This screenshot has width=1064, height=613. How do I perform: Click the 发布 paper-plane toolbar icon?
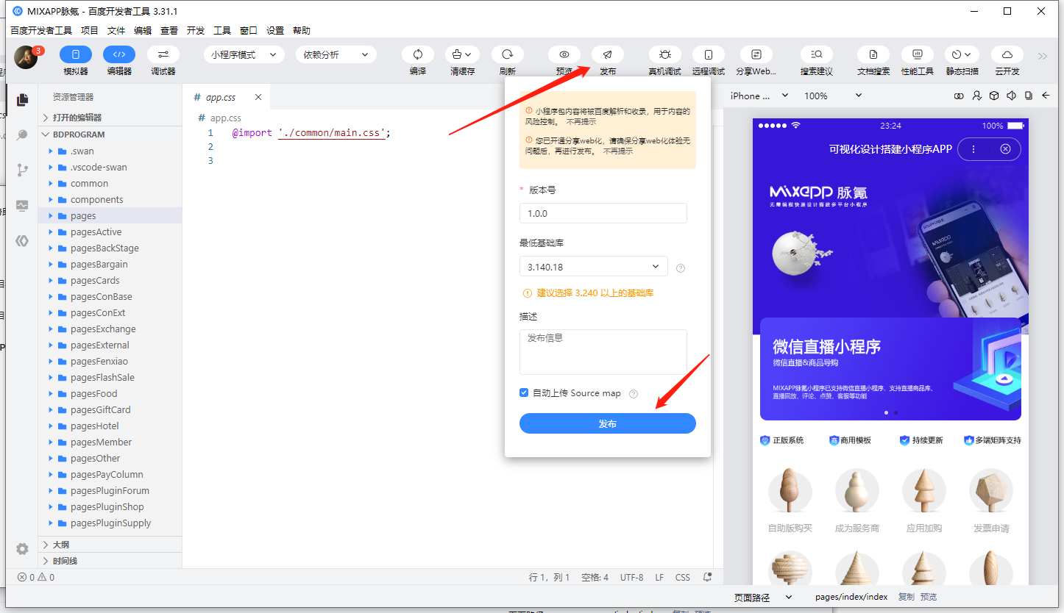coord(608,54)
